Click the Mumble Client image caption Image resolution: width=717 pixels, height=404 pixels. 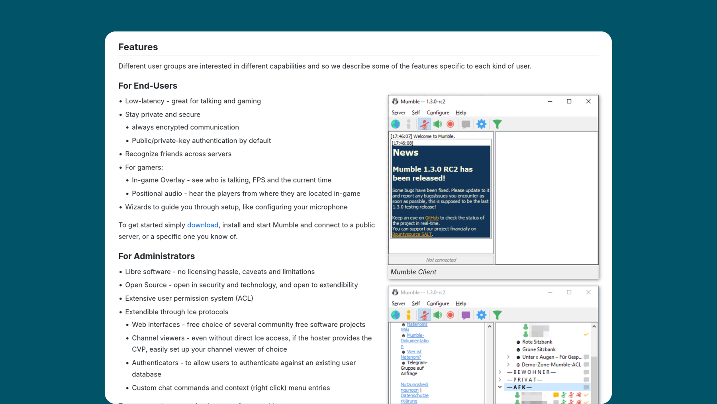click(413, 272)
